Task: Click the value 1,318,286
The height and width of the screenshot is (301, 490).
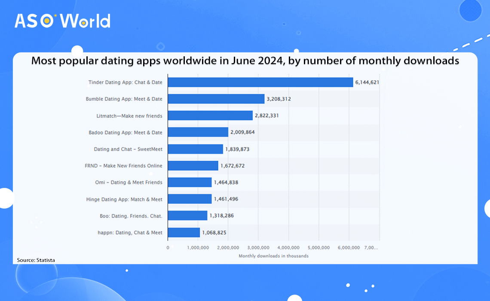Action: pyautogui.click(x=221, y=215)
